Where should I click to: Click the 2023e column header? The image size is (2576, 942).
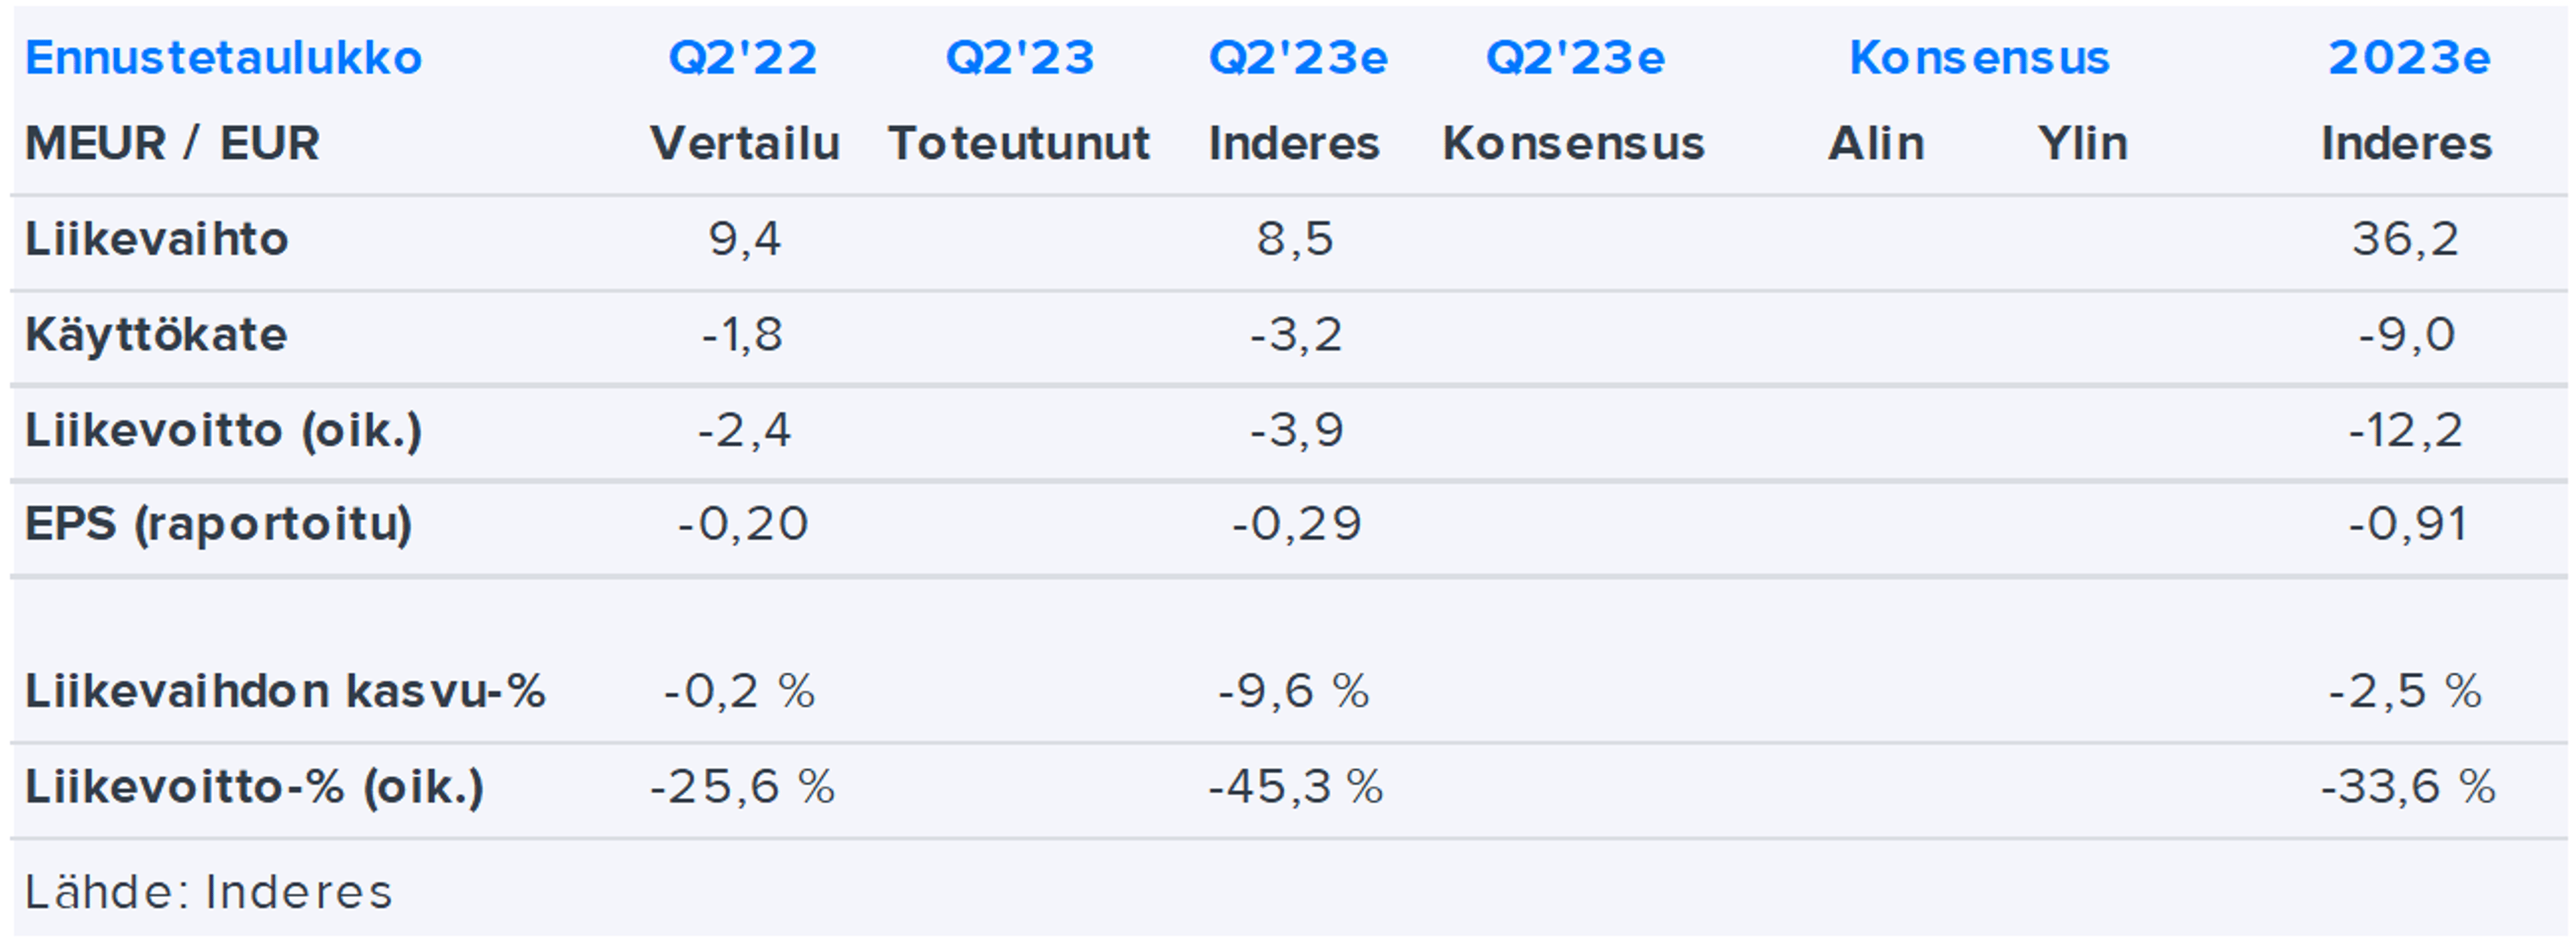(2408, 58)
